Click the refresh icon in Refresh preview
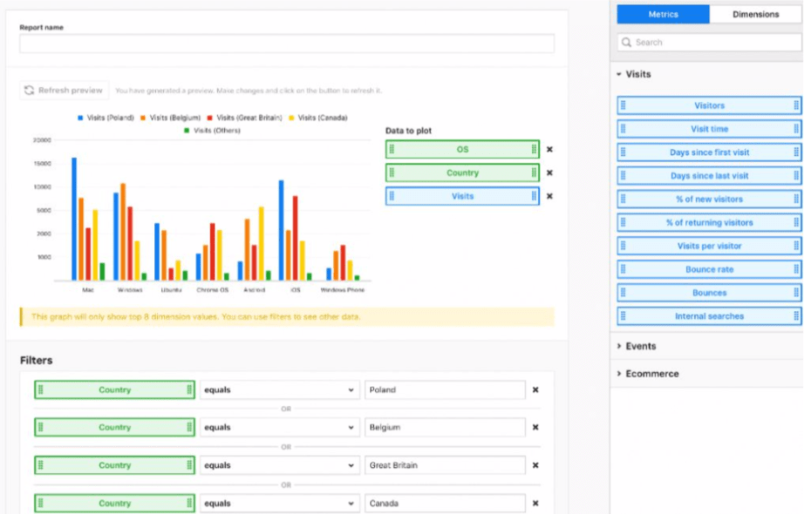Viewport: 811px width, 514px height. tap(30, 91)
